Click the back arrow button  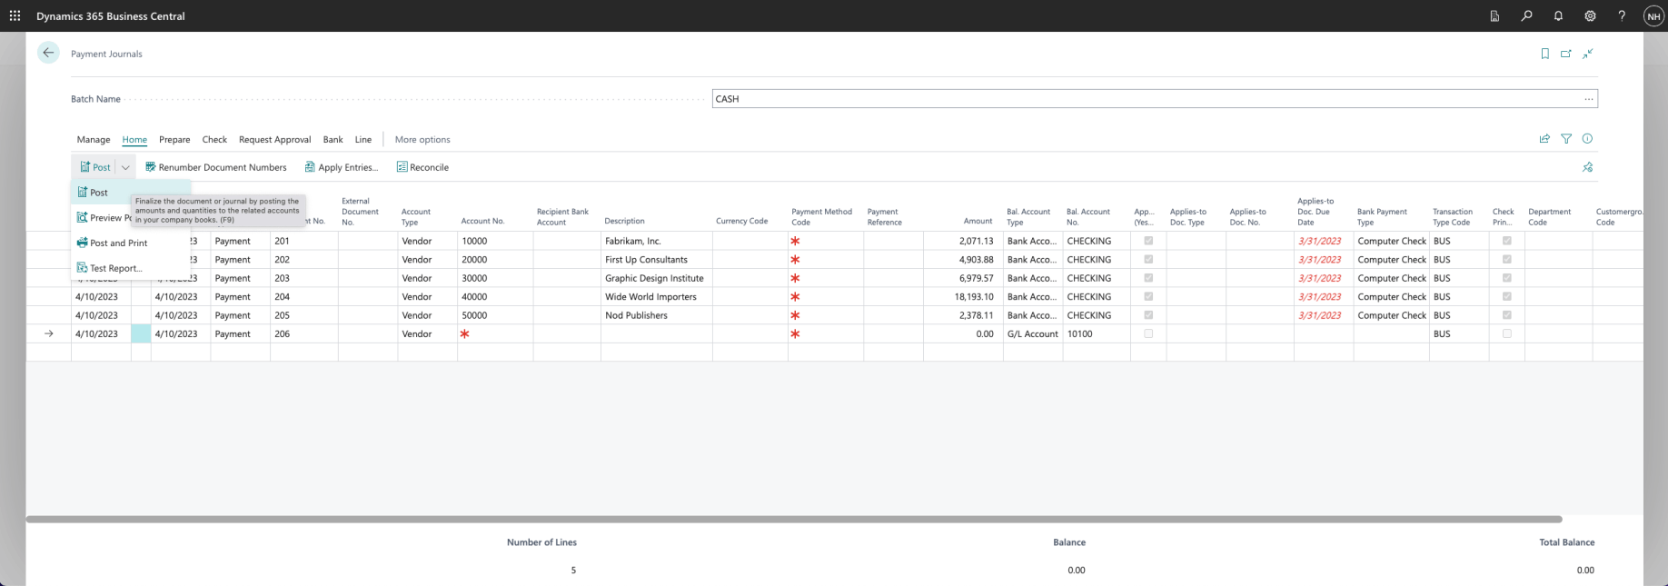pyautogui.click(x=48, y=53)
